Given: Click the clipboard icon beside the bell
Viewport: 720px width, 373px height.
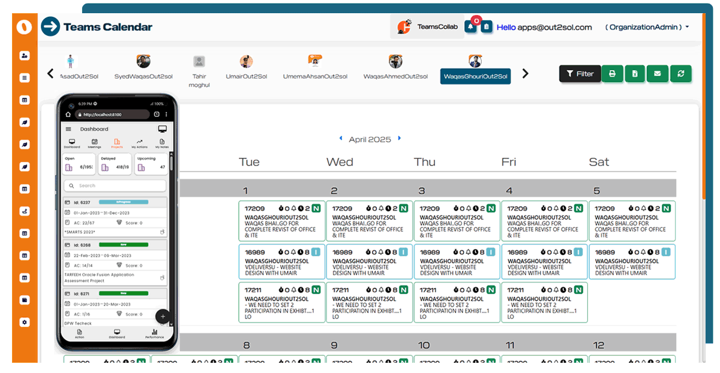Looking at the screenshot, I should click(x=487, y=27).
